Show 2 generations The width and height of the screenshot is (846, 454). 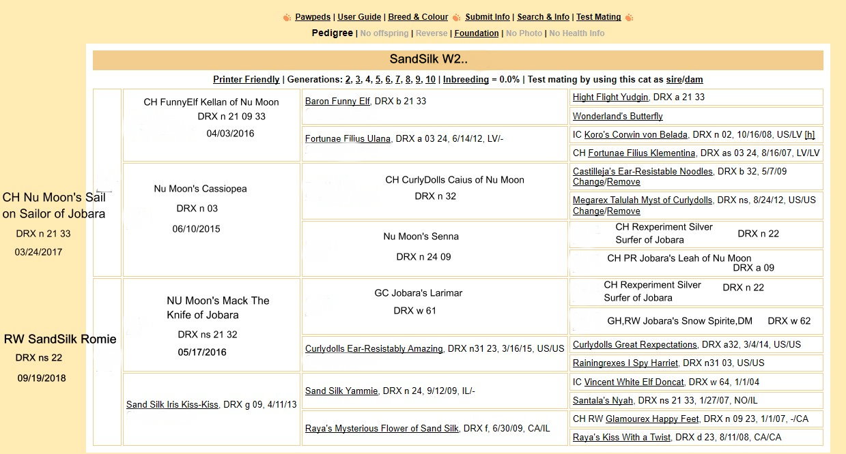click(348, 79)
